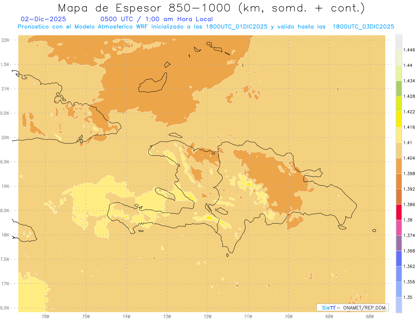
Task: Click the legend value 1.428
Action: (409, 96)
